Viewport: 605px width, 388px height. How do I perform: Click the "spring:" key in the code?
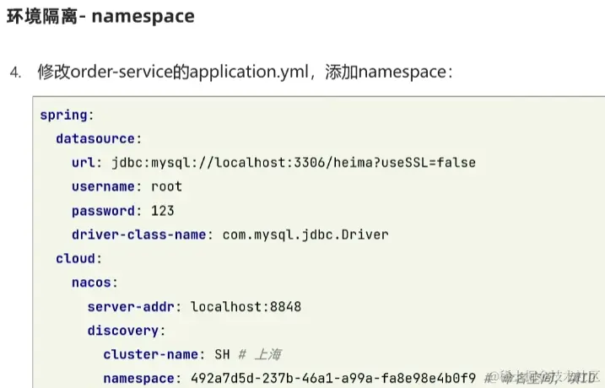point(67,115)
